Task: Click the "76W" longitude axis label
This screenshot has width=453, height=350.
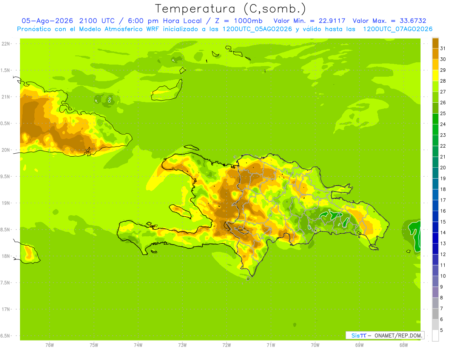Action: pyautogui.click(x=49, y=345)
